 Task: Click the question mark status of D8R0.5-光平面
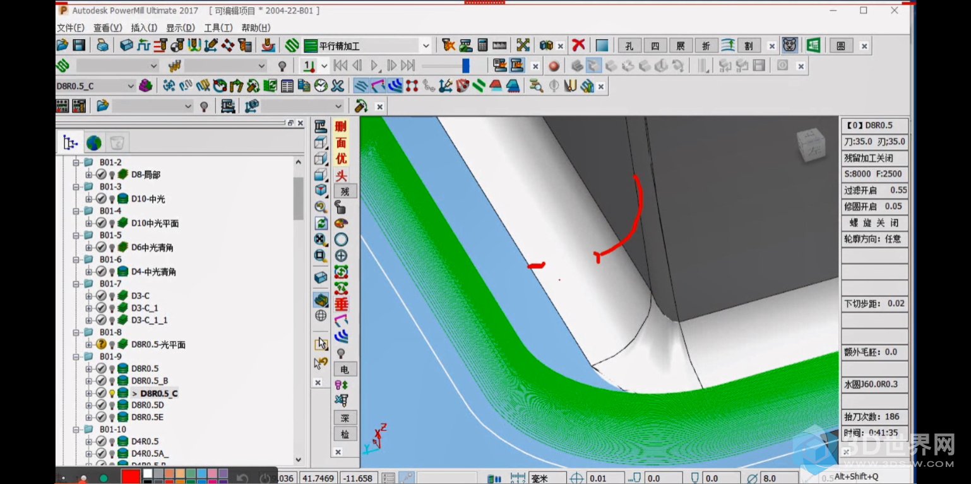click(101, 345)
